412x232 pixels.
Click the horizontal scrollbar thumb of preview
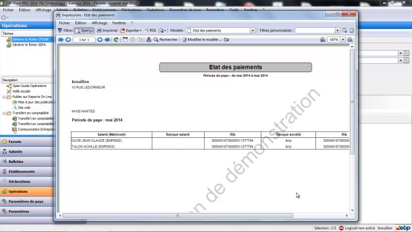(x=178, y=215)
